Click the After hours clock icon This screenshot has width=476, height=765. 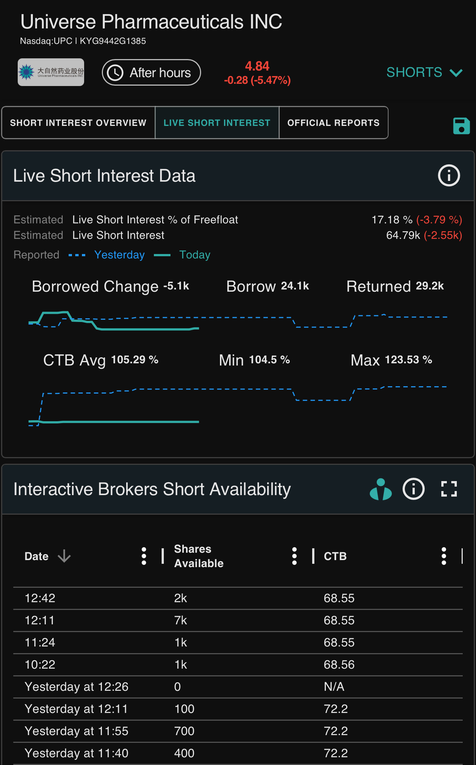[115, 73]
